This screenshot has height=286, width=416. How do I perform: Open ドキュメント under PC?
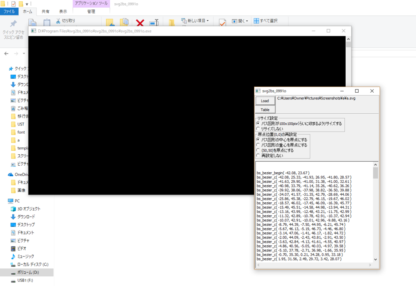23,232
